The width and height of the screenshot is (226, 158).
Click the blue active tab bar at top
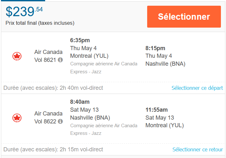(23, 1)
